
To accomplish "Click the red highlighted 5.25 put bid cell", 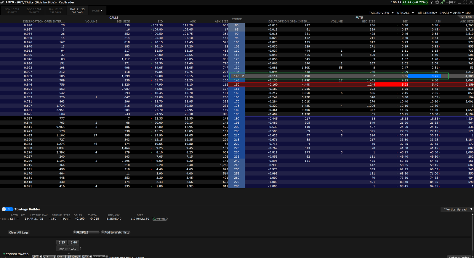I will 392,85.
